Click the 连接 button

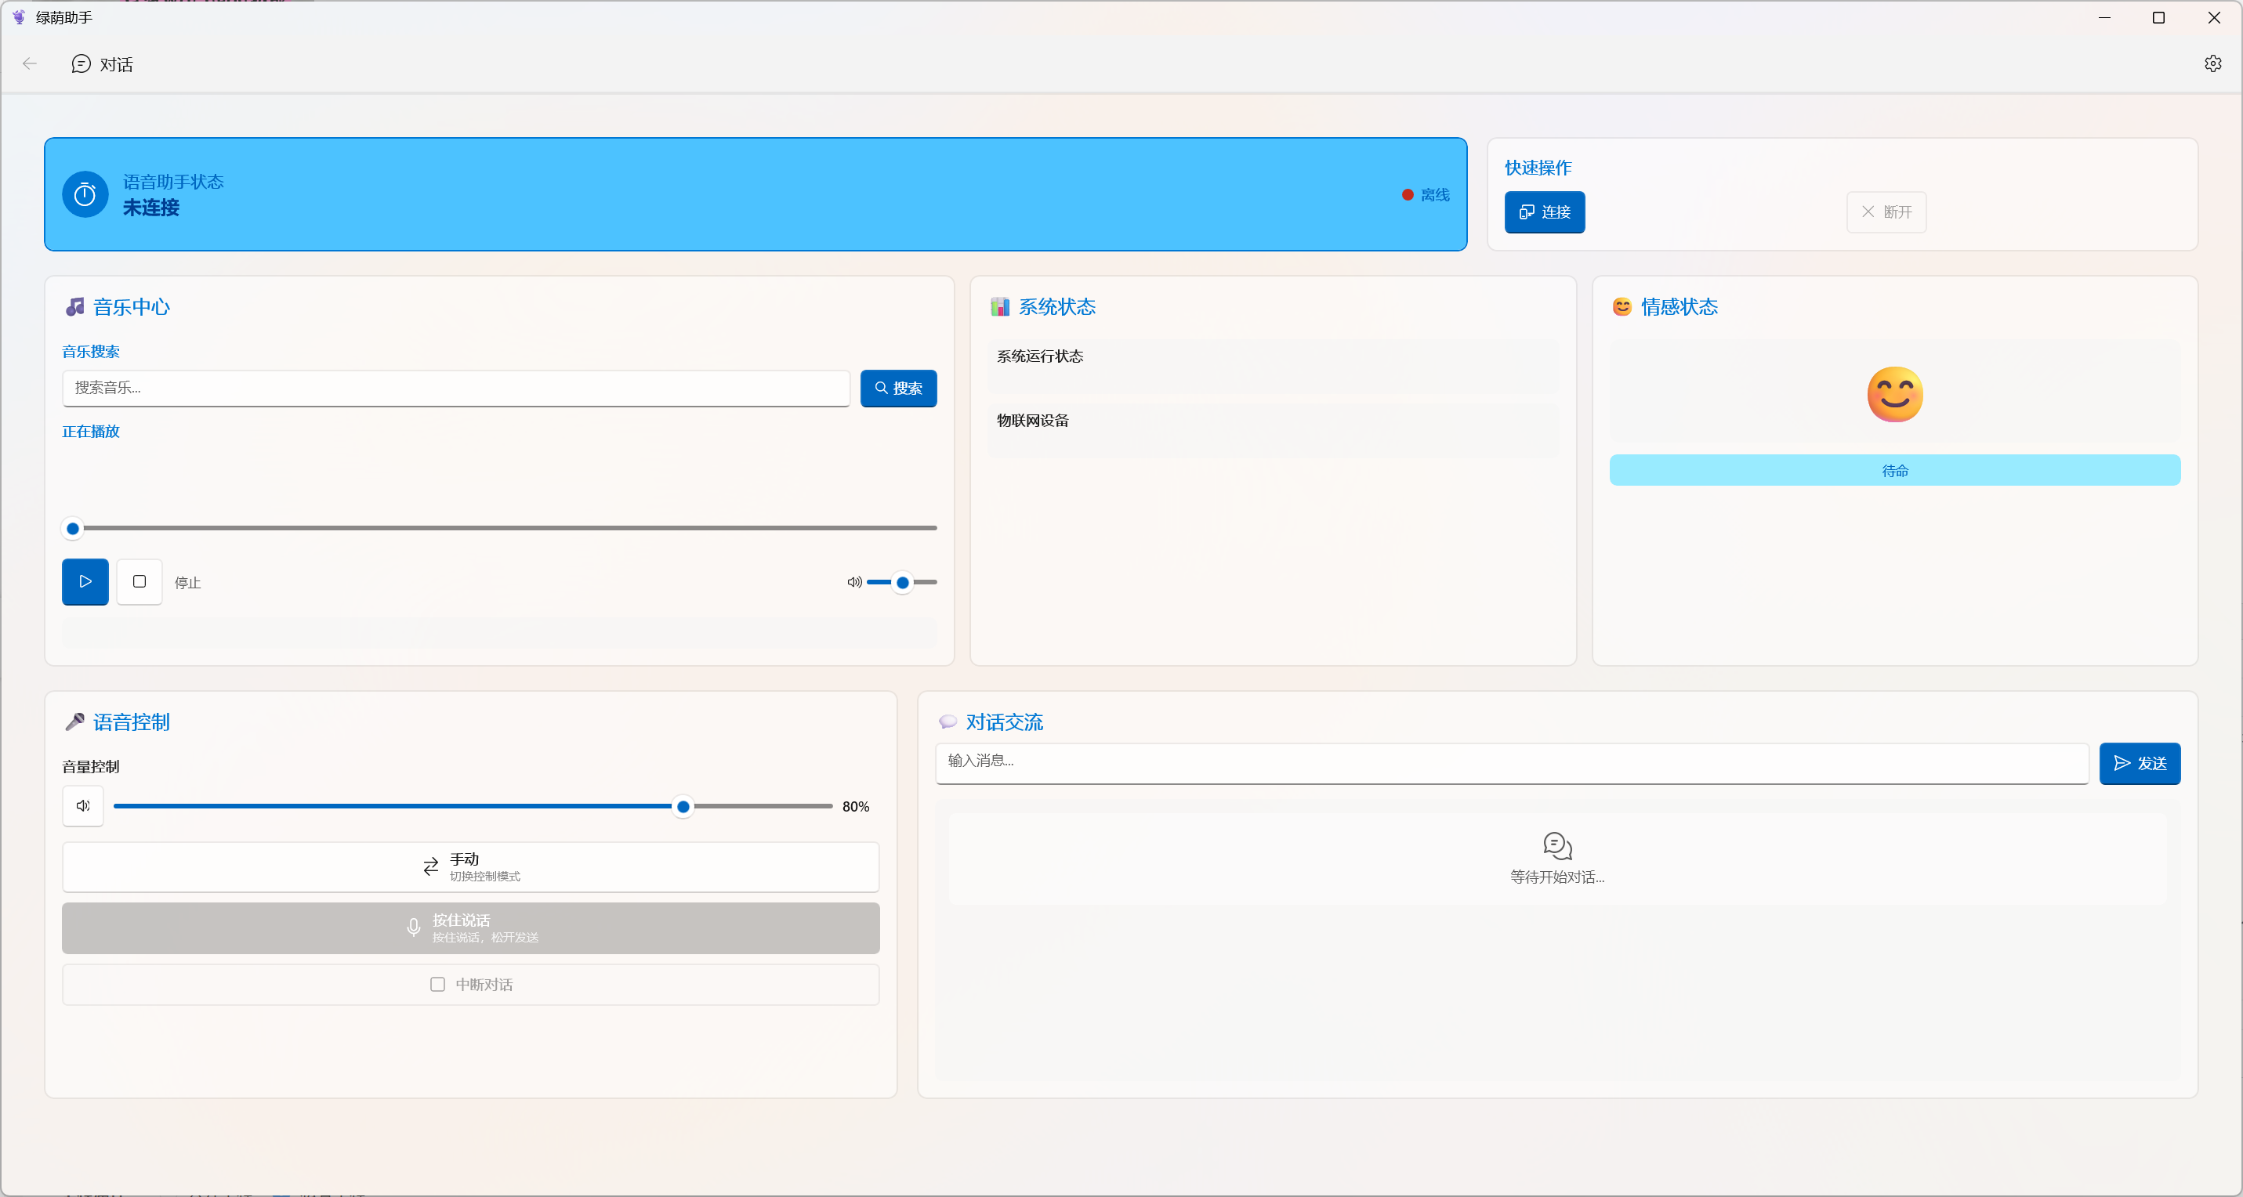[1545, 212]
